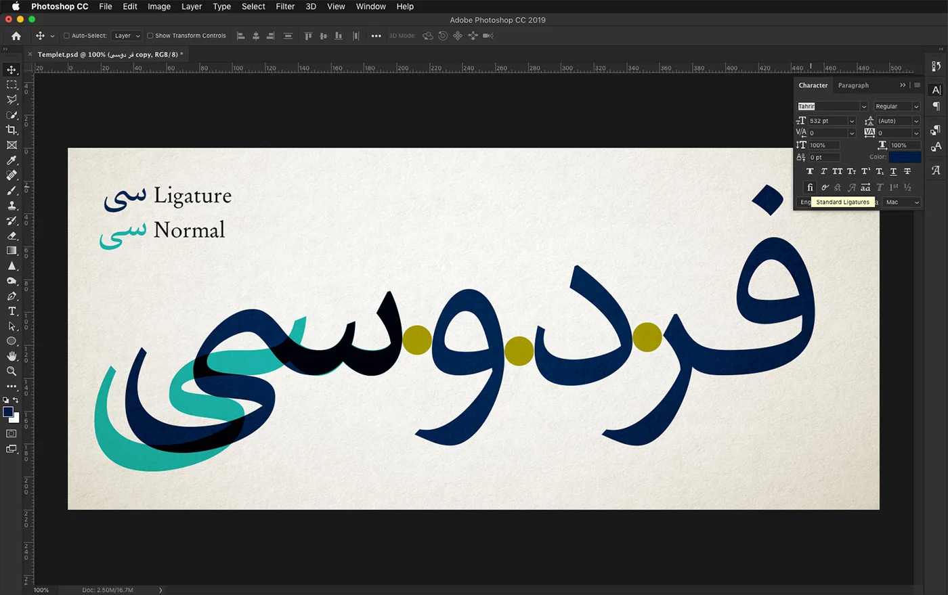Open the Auto leading dropdown
This screenshot has width=948, height=595.
(x=916, y=121)
